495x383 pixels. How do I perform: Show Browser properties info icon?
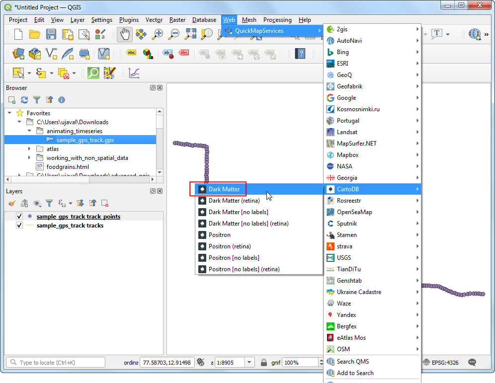tap(62, 100)
